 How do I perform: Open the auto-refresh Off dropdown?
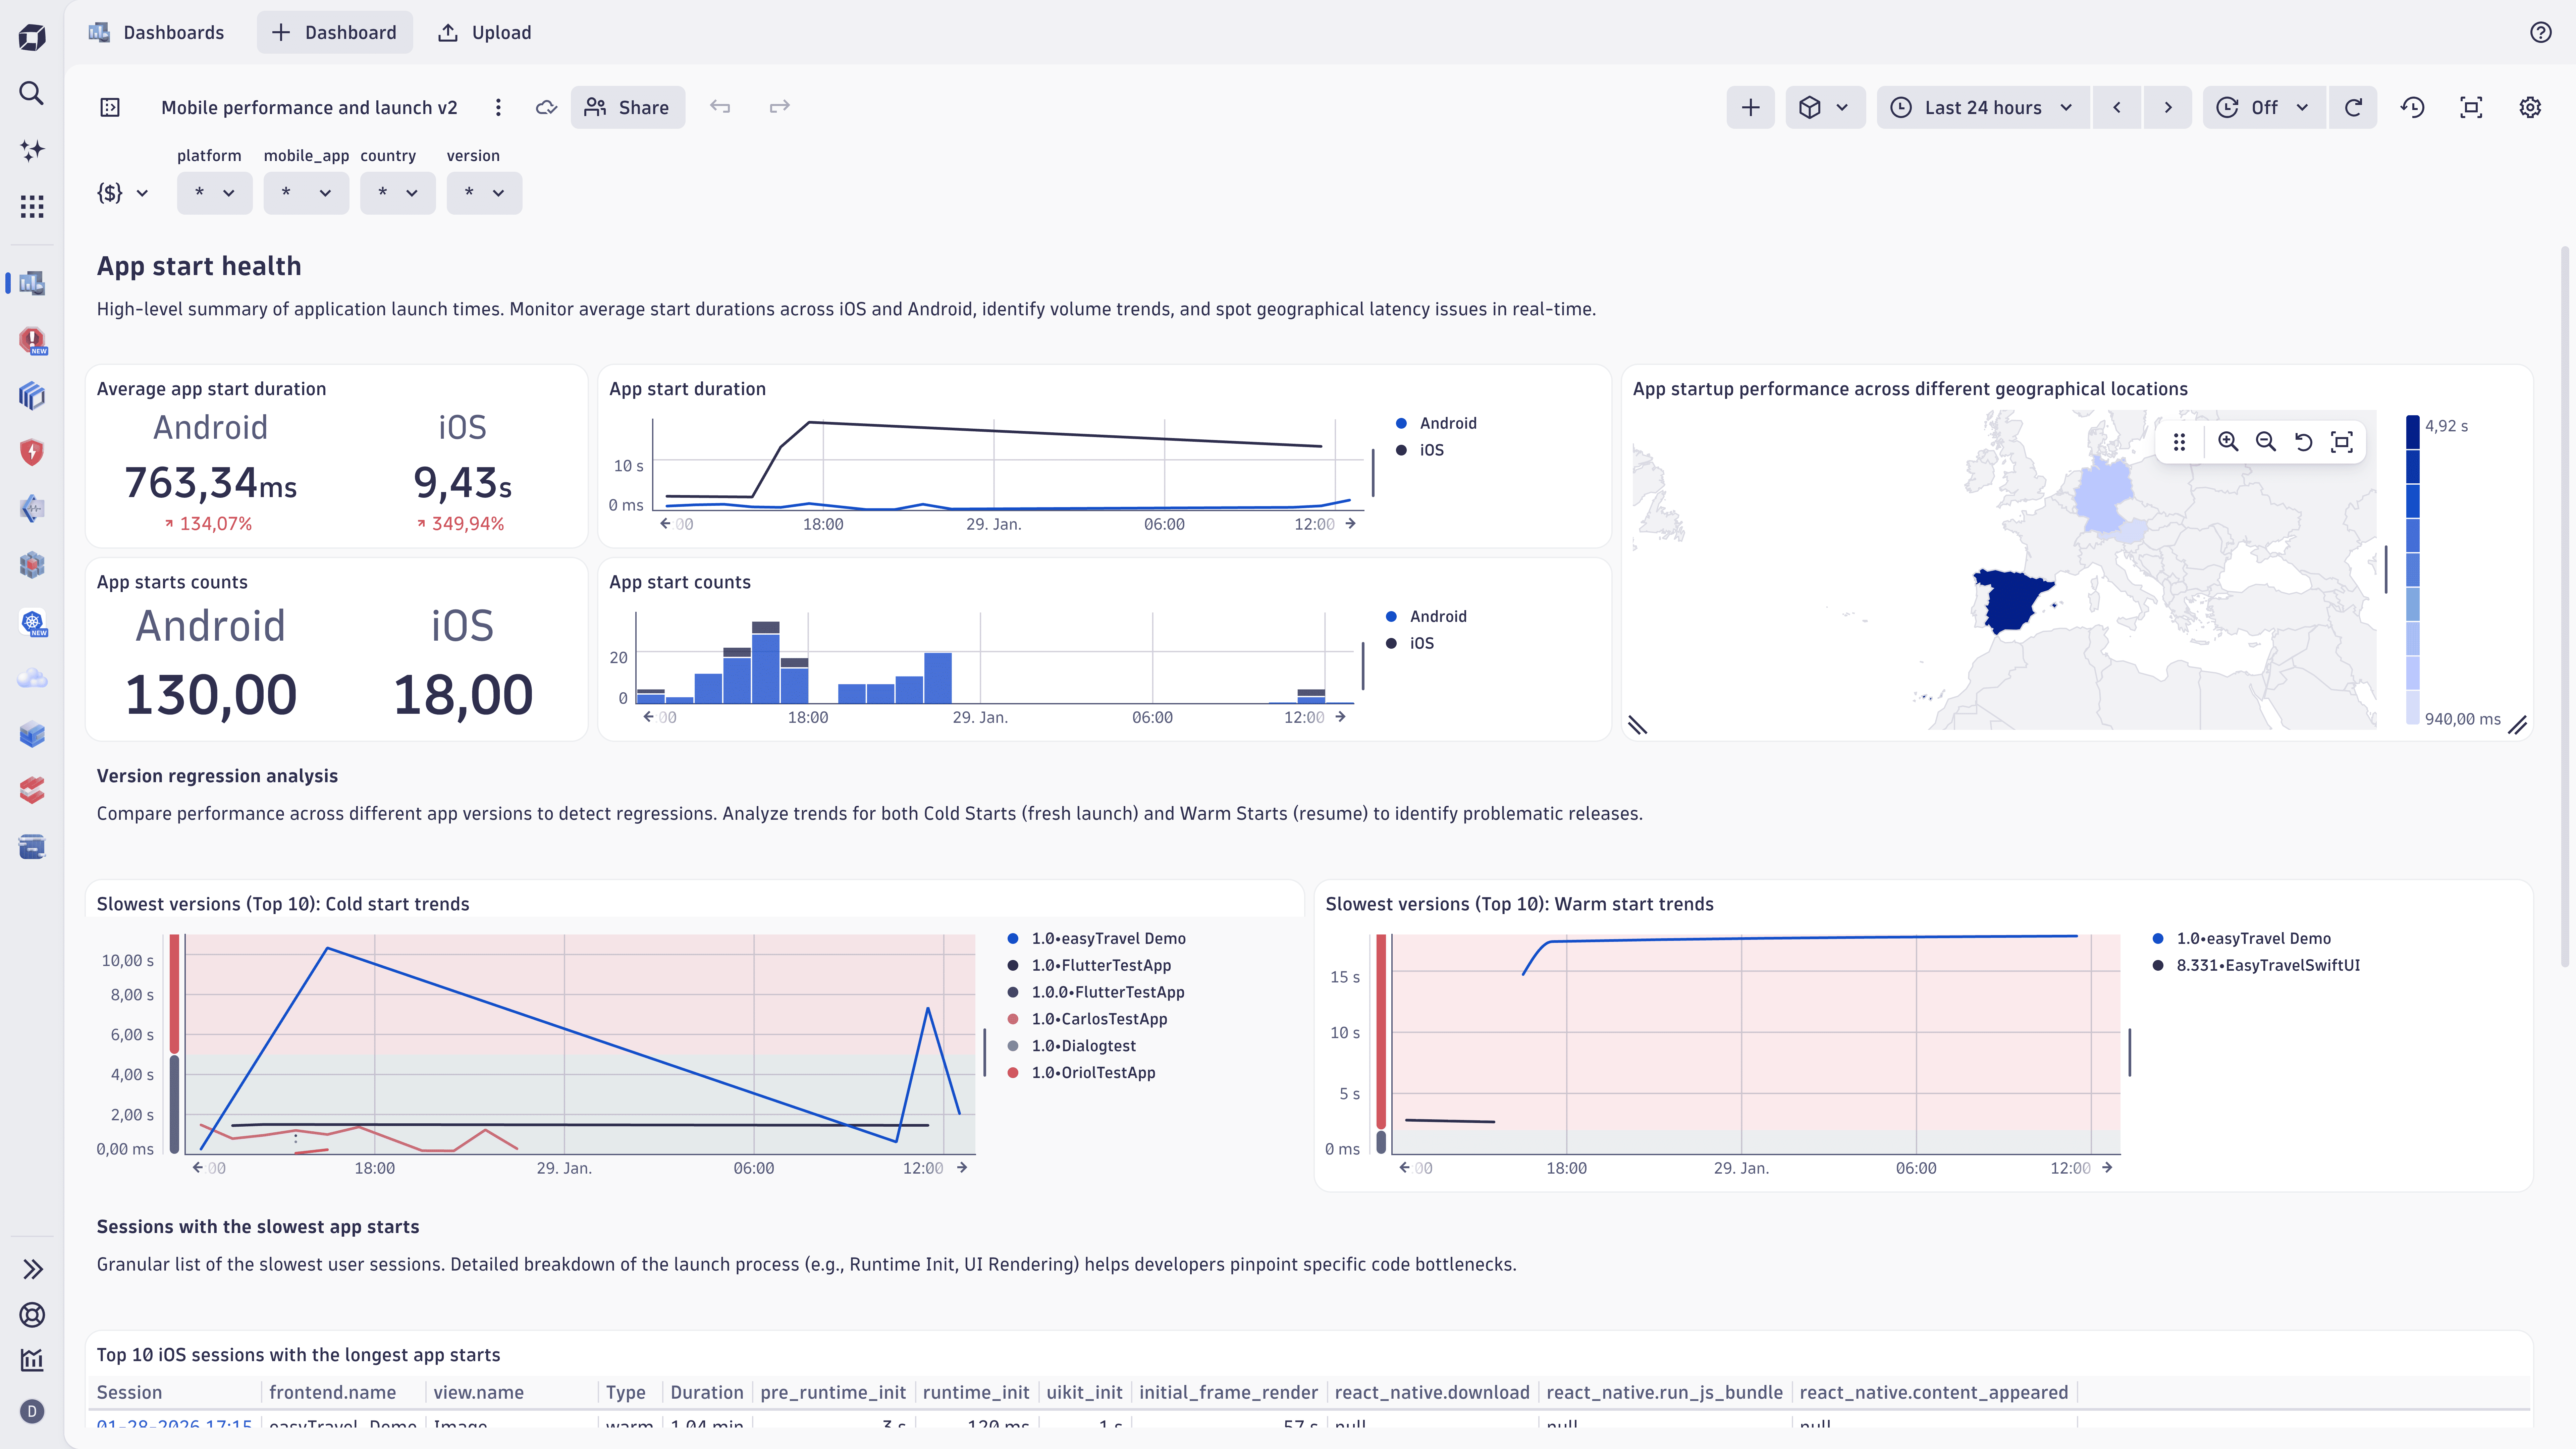click(2263, 107)
